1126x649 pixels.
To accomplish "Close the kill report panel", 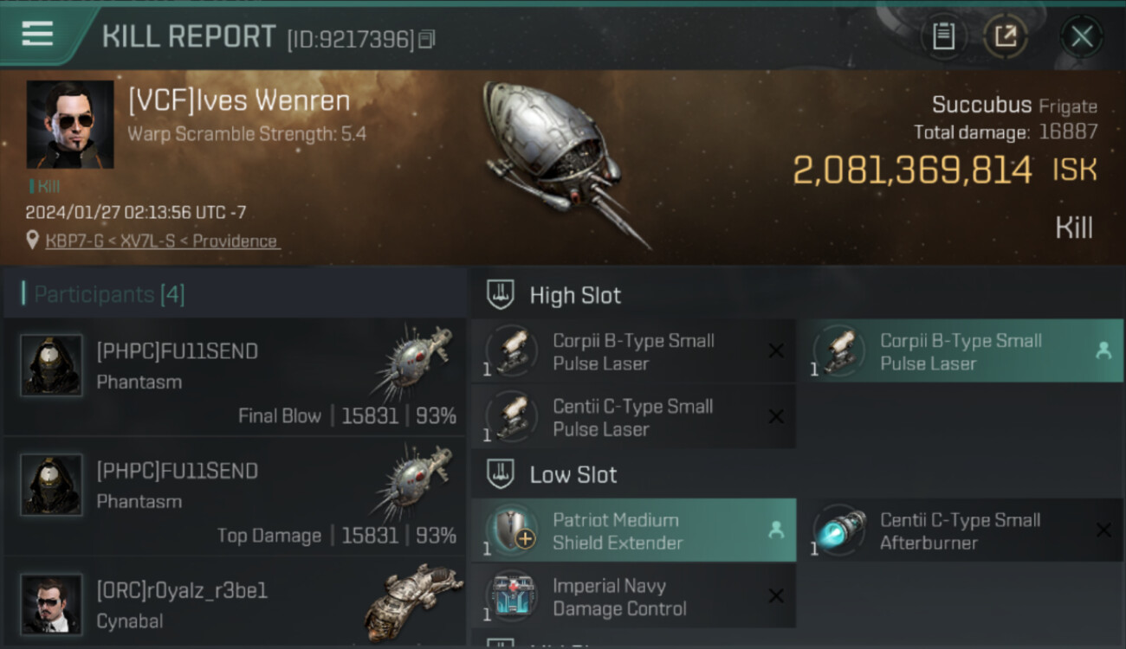I will pos(1082,36).
